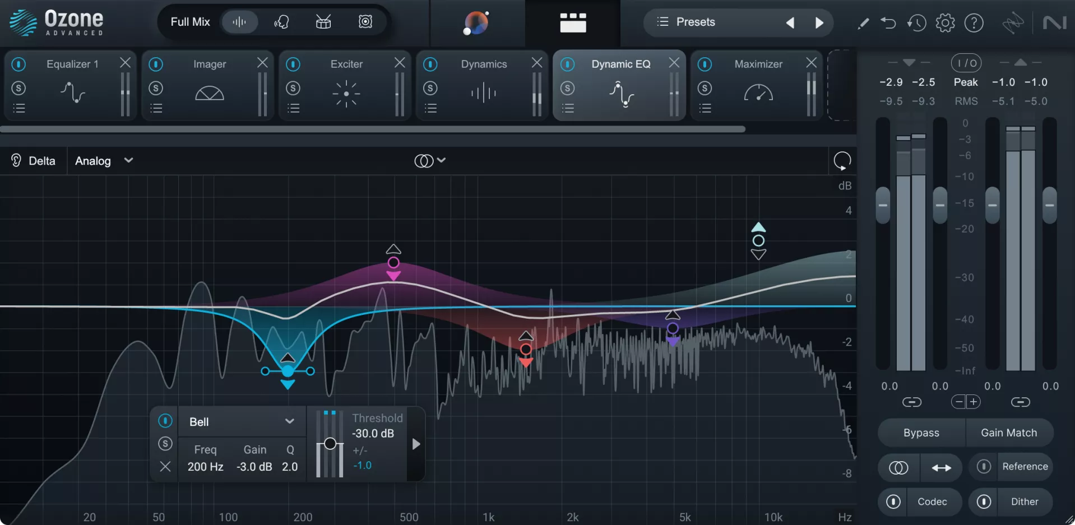Viewport: 1075px width, 525px height.
Task: Open the pencil edit tool
Action: (x=863, y=23)
